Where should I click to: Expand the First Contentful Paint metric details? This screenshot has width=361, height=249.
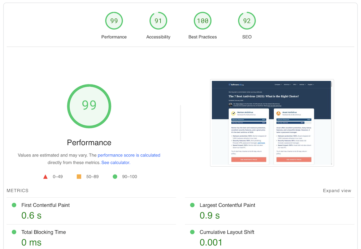[45, 205]
